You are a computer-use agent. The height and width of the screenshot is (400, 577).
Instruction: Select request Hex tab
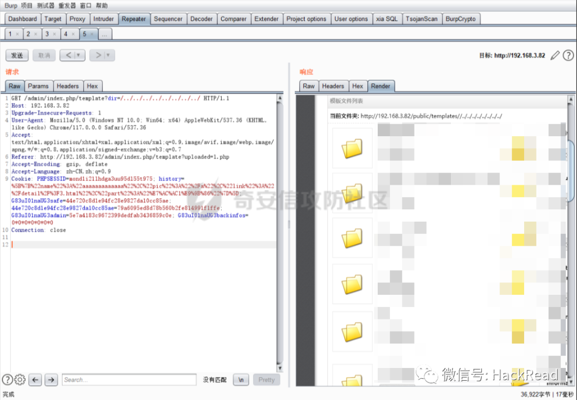(x=92, y=86)
